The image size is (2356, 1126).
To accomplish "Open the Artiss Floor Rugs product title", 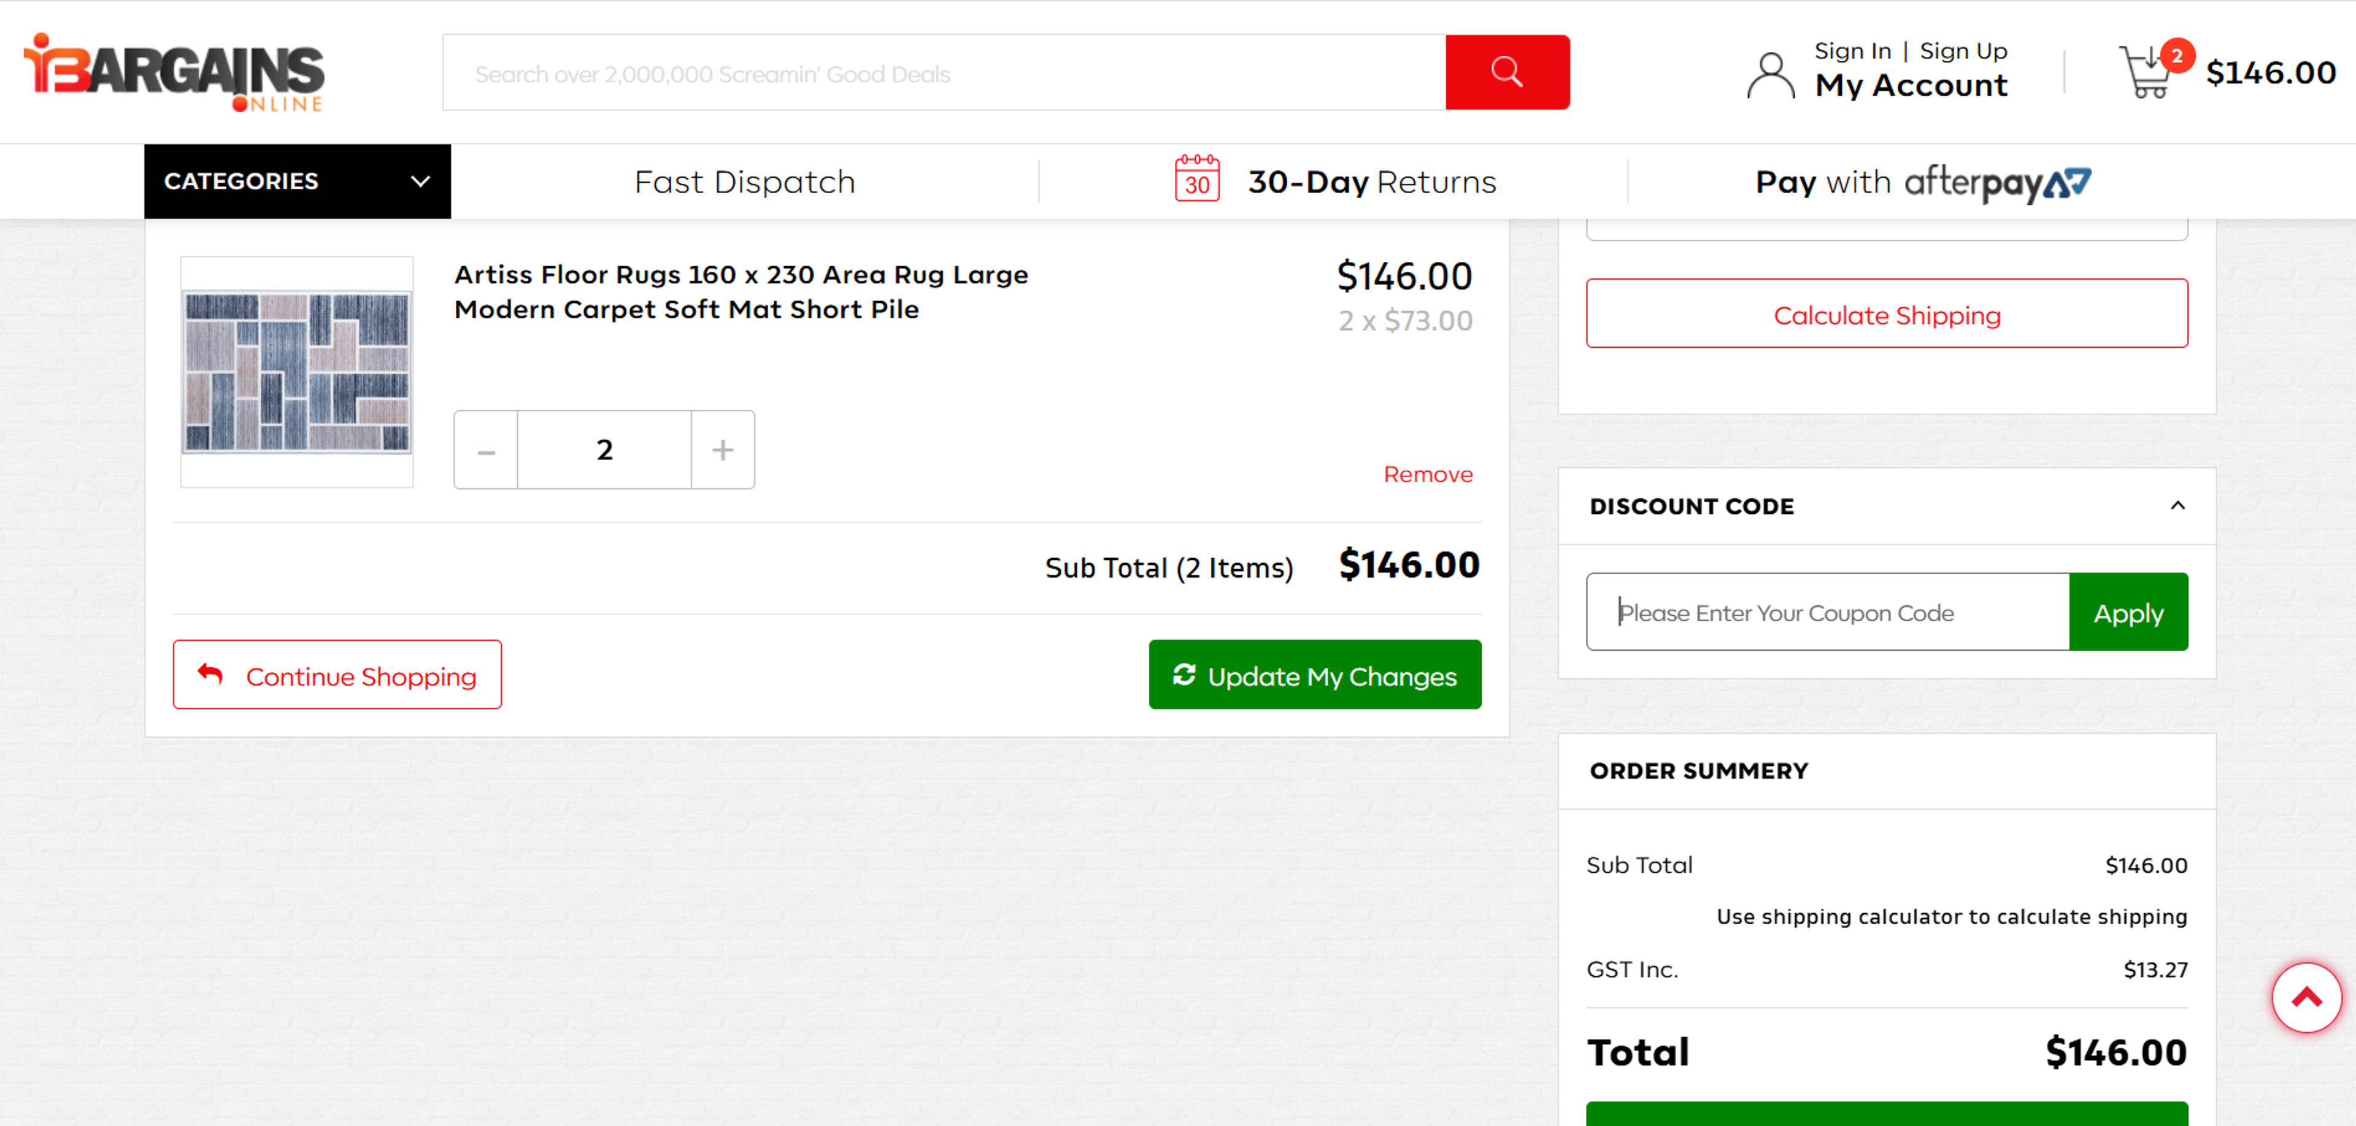I will coord(741,291).
